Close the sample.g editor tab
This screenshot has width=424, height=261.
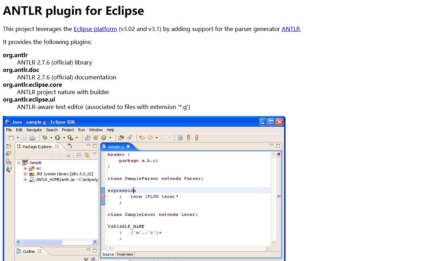pyautogui.click(x=128, y=146)
